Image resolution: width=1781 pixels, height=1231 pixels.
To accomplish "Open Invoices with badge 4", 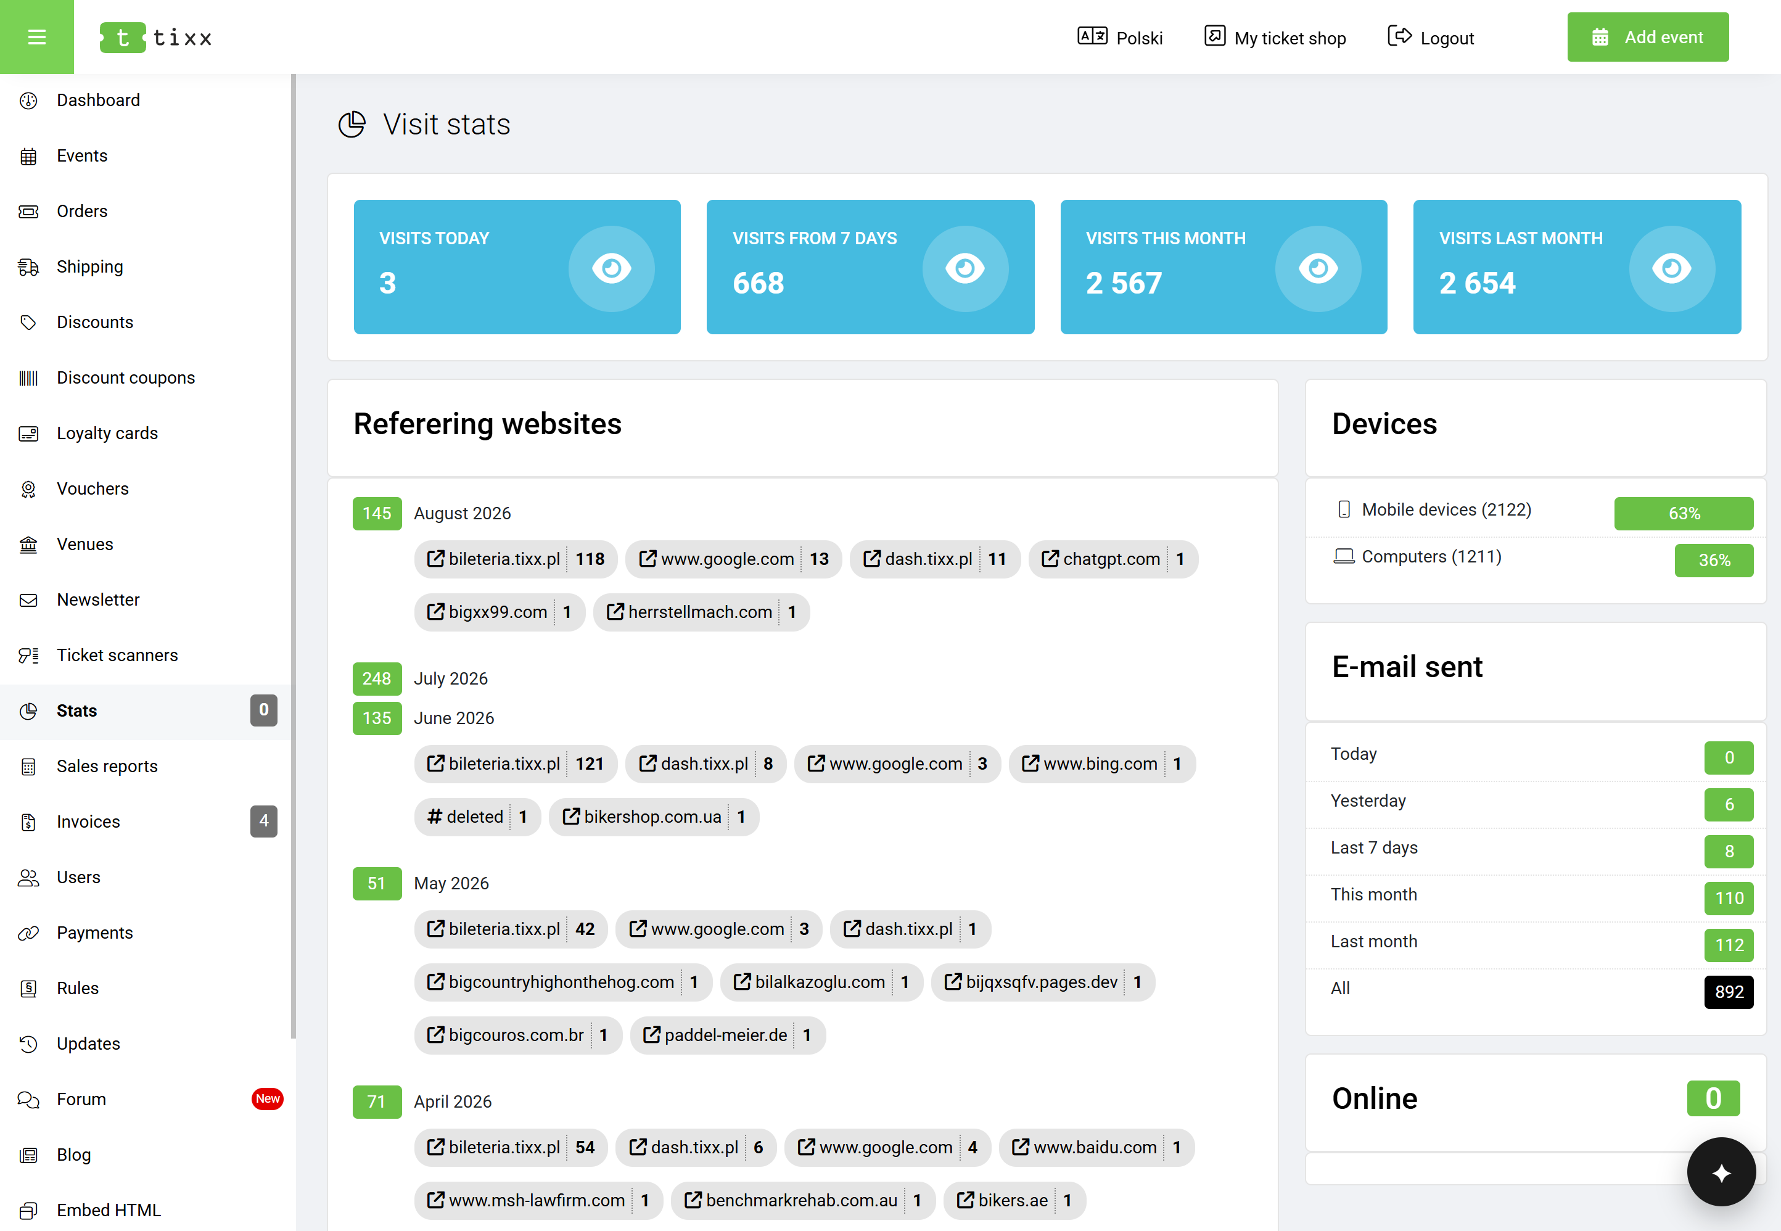I will [145, 822].
